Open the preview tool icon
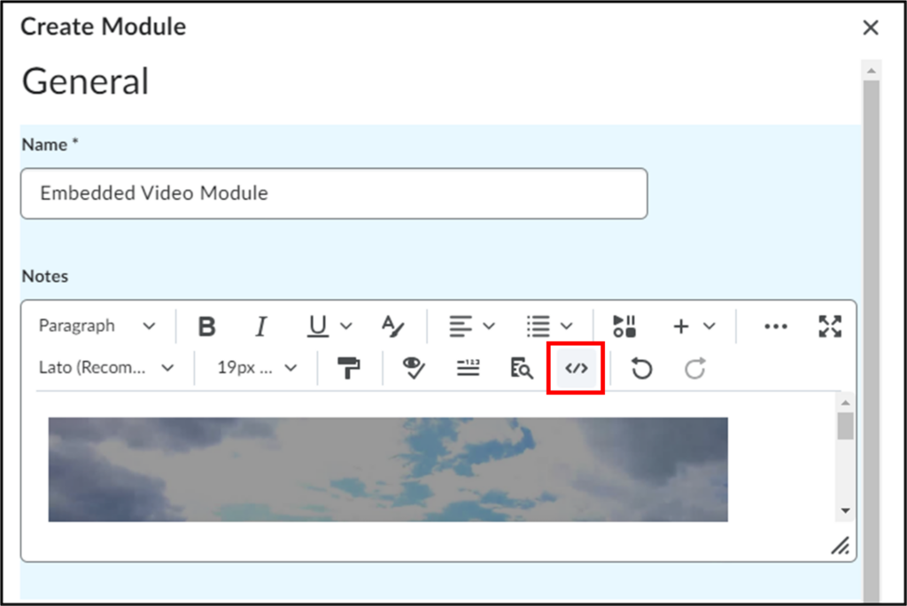Viewport: 907px width, 606px height. pyautogui.click(x=522, y=368)
